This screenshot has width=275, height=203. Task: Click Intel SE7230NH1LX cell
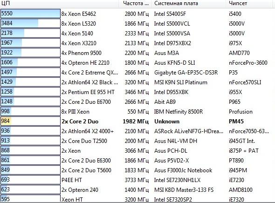point(177,180)
